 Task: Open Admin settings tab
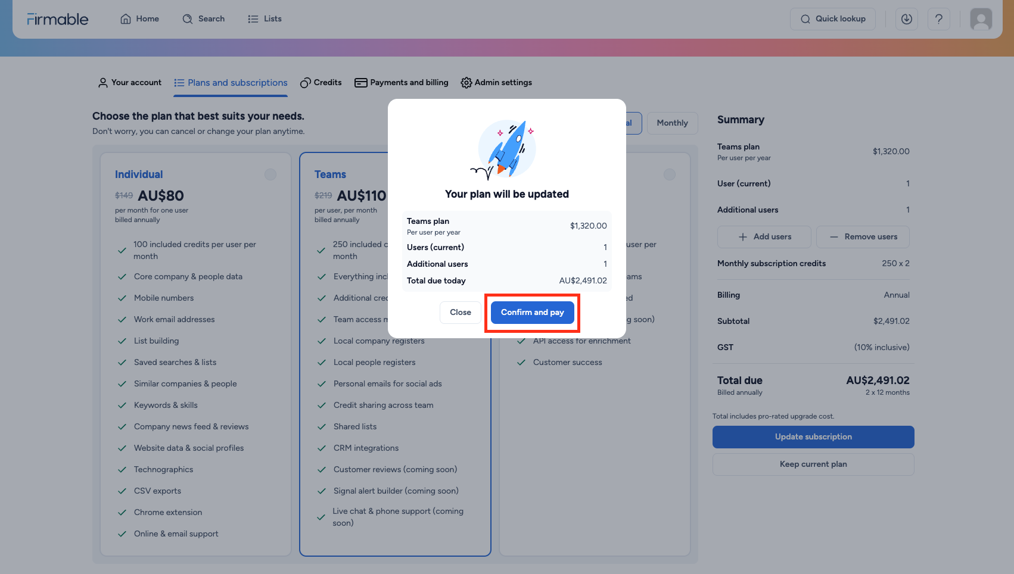tap(496, 83)
